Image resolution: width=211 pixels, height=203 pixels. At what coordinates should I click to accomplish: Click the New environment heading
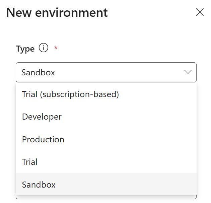click(57, 12)
